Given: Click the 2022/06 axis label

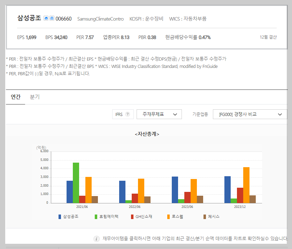Looking at the screenshot, I should [135, 207].
